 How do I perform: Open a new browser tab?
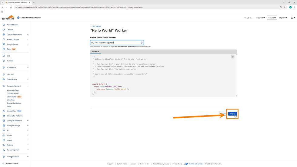tap(34, 2)
